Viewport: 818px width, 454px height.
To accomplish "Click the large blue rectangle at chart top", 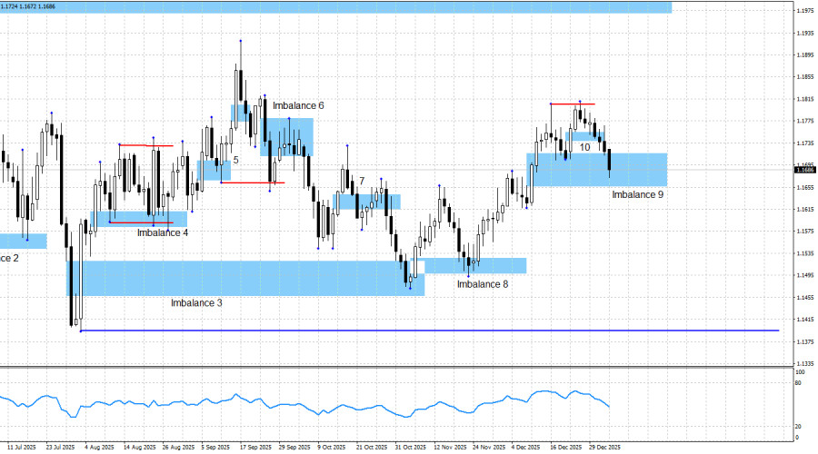I will [x=336, y=7].
